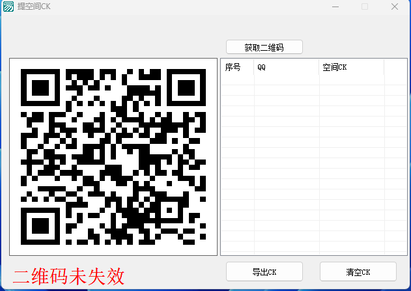Click the QR code's top-left finder square

(40, 85)
